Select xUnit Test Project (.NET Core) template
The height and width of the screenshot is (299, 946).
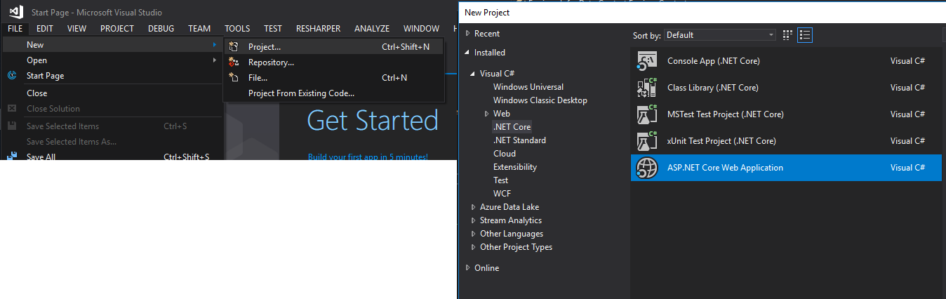786,141
